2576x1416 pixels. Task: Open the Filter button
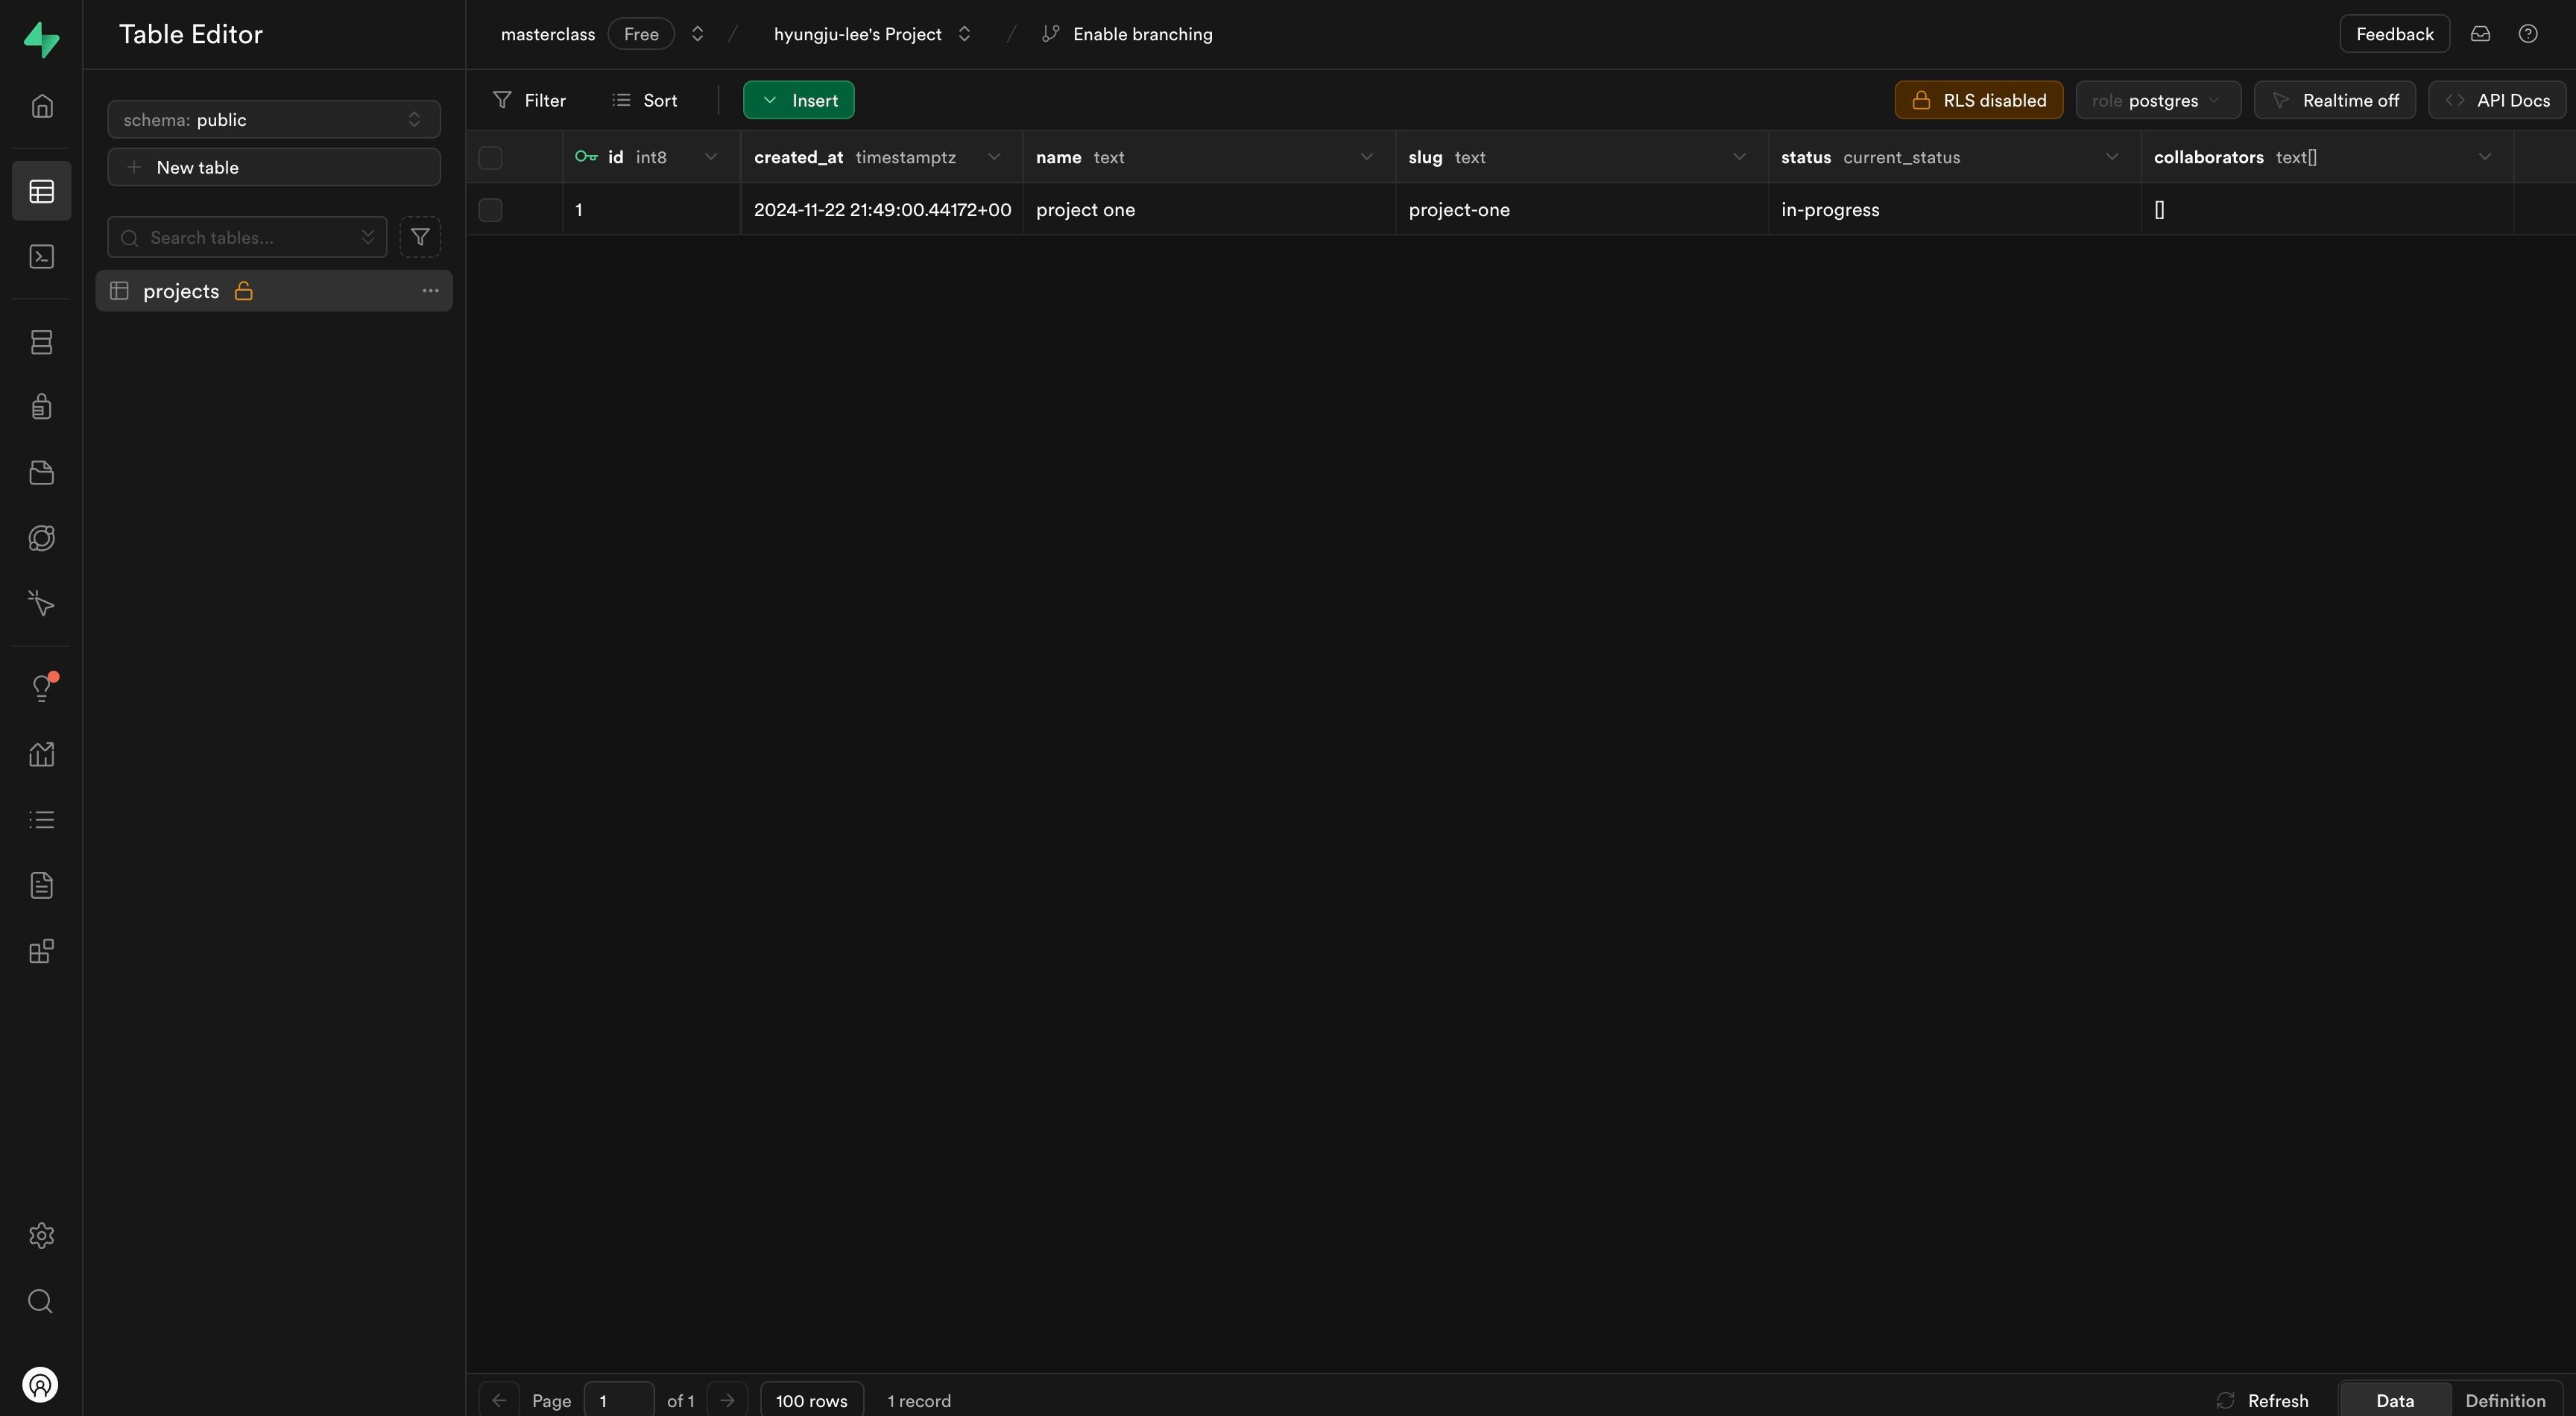(x=530, y=100)
